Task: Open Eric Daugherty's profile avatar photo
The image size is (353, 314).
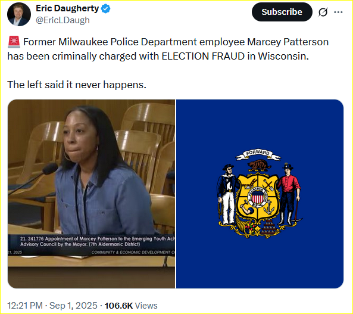Action: pos(19,14)
